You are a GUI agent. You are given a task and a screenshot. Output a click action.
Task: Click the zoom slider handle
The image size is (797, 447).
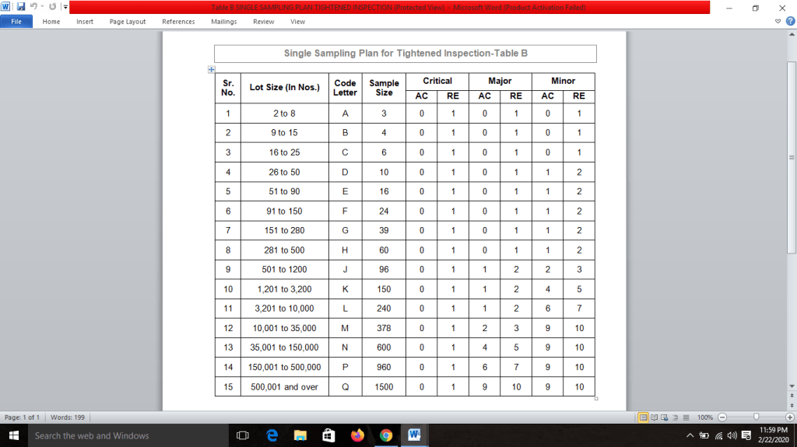coord(754,417)
